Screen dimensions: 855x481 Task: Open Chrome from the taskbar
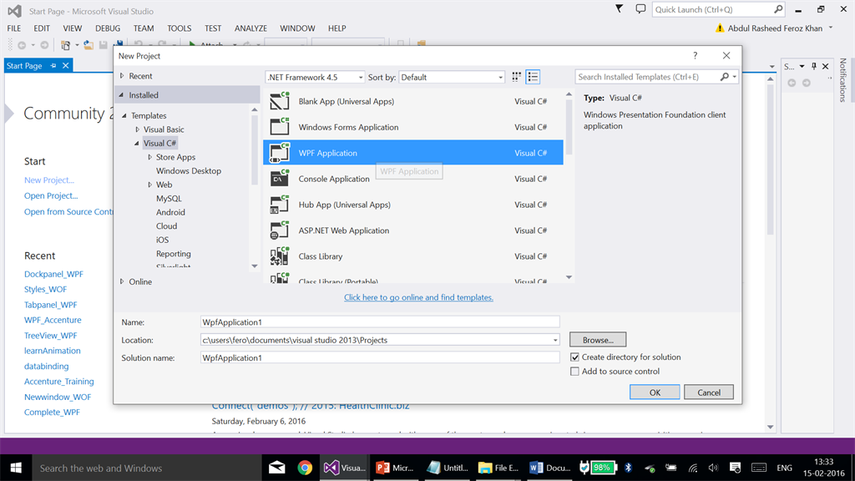305,468
